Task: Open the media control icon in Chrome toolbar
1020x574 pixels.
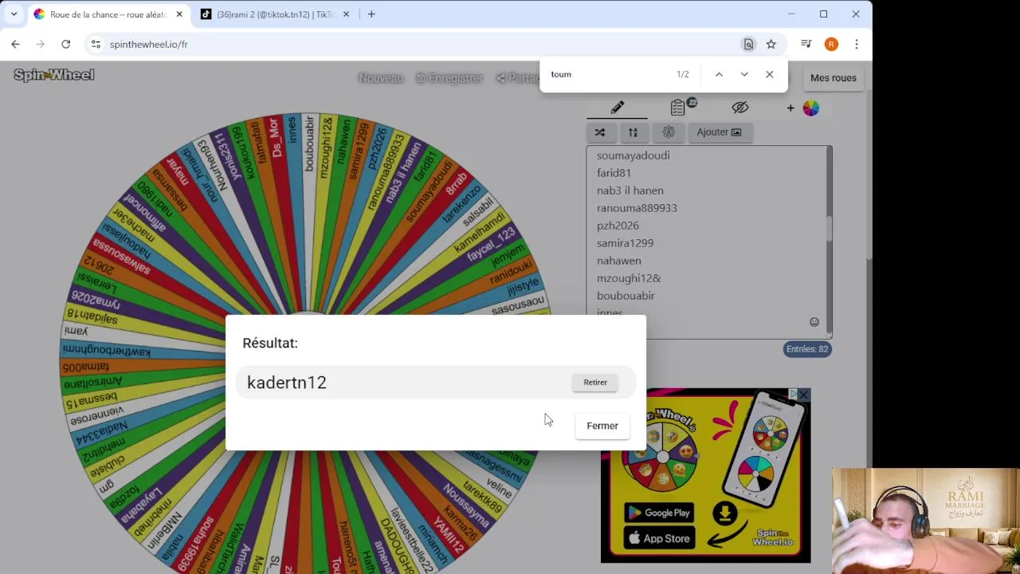Action: tap(806, 45)
